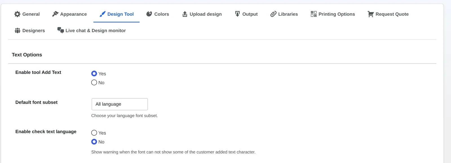Click the Output download icon

click(237, 14)
